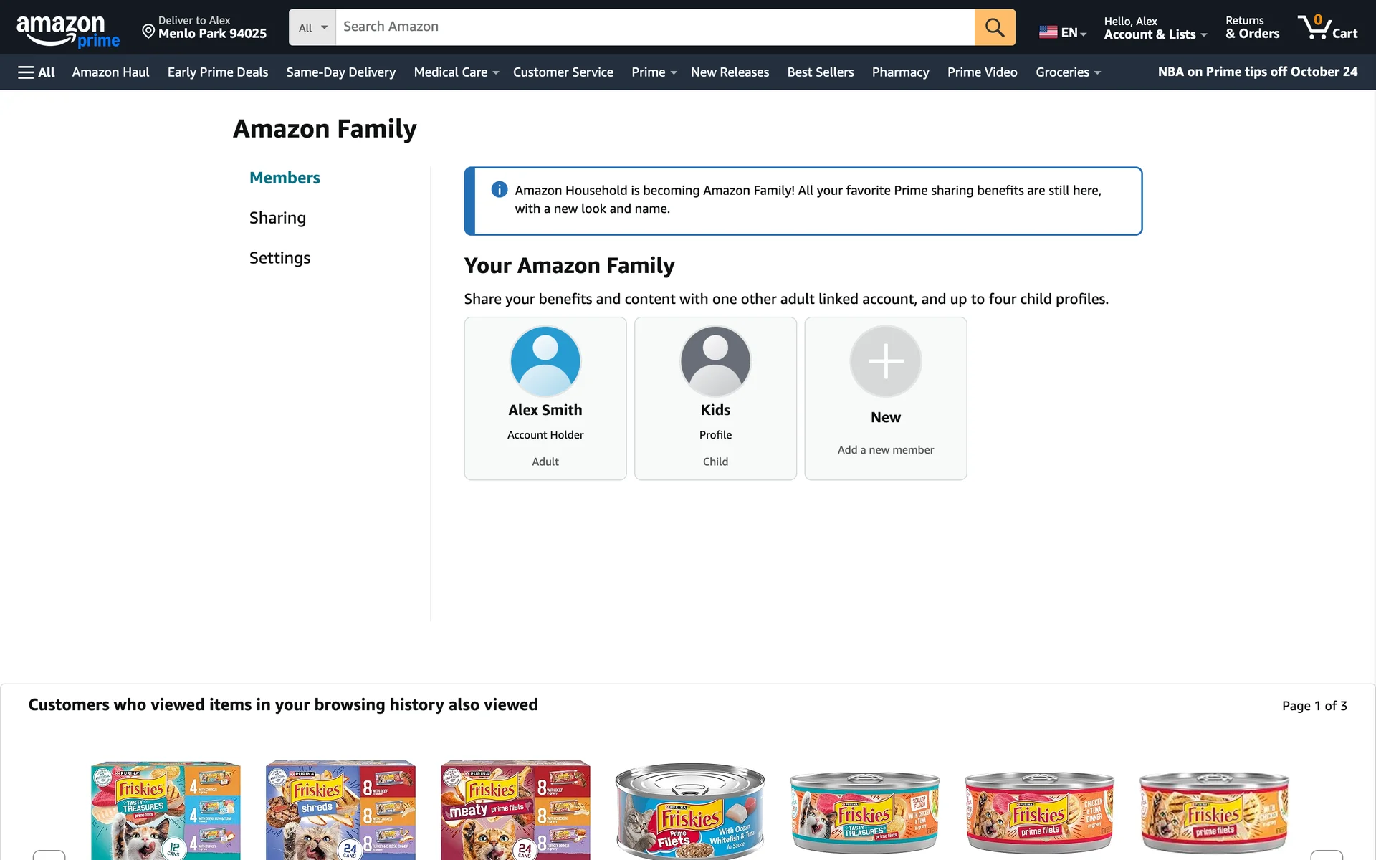
Task: Click the orange search magnifier button
Action: point(994,27)
